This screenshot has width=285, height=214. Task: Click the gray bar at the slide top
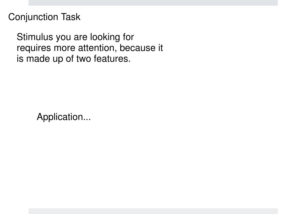pos(153,3)
